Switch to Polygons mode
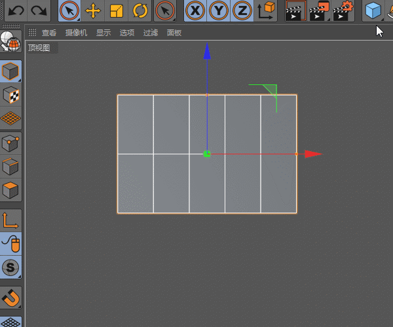 (10, 190)
